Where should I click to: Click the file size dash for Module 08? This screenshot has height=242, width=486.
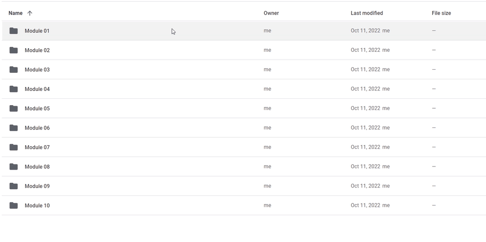[434, 166]
